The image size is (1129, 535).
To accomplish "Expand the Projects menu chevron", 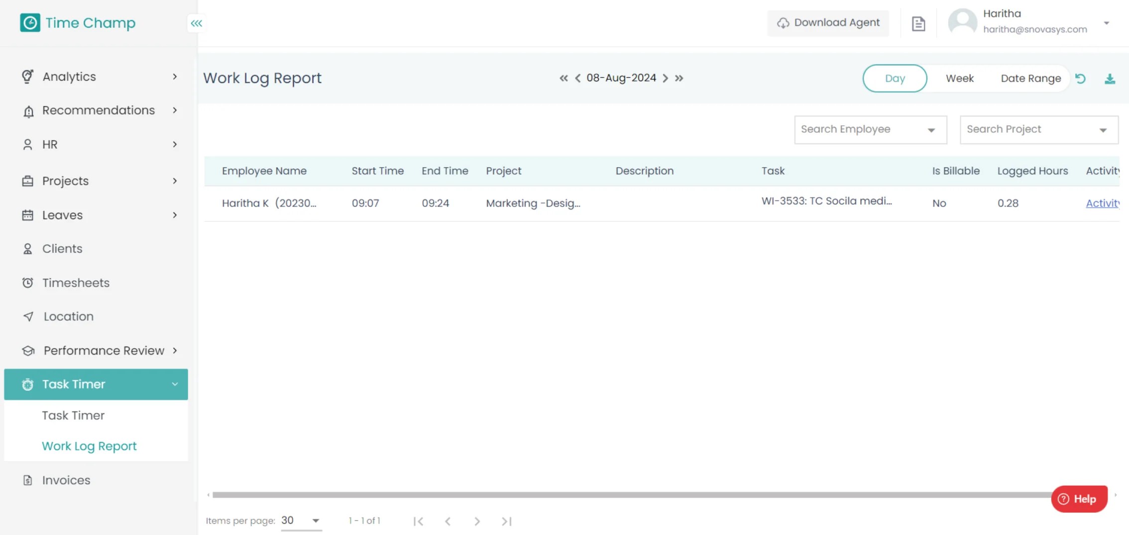I will (175, 181).
